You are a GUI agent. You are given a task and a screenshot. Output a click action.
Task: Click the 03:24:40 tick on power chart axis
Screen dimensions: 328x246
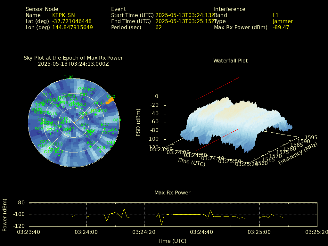coord(202,232)
